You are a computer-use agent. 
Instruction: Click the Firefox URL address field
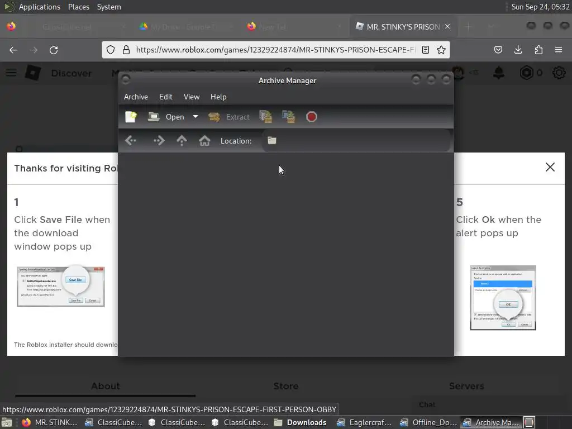click(x=275, y=50)
